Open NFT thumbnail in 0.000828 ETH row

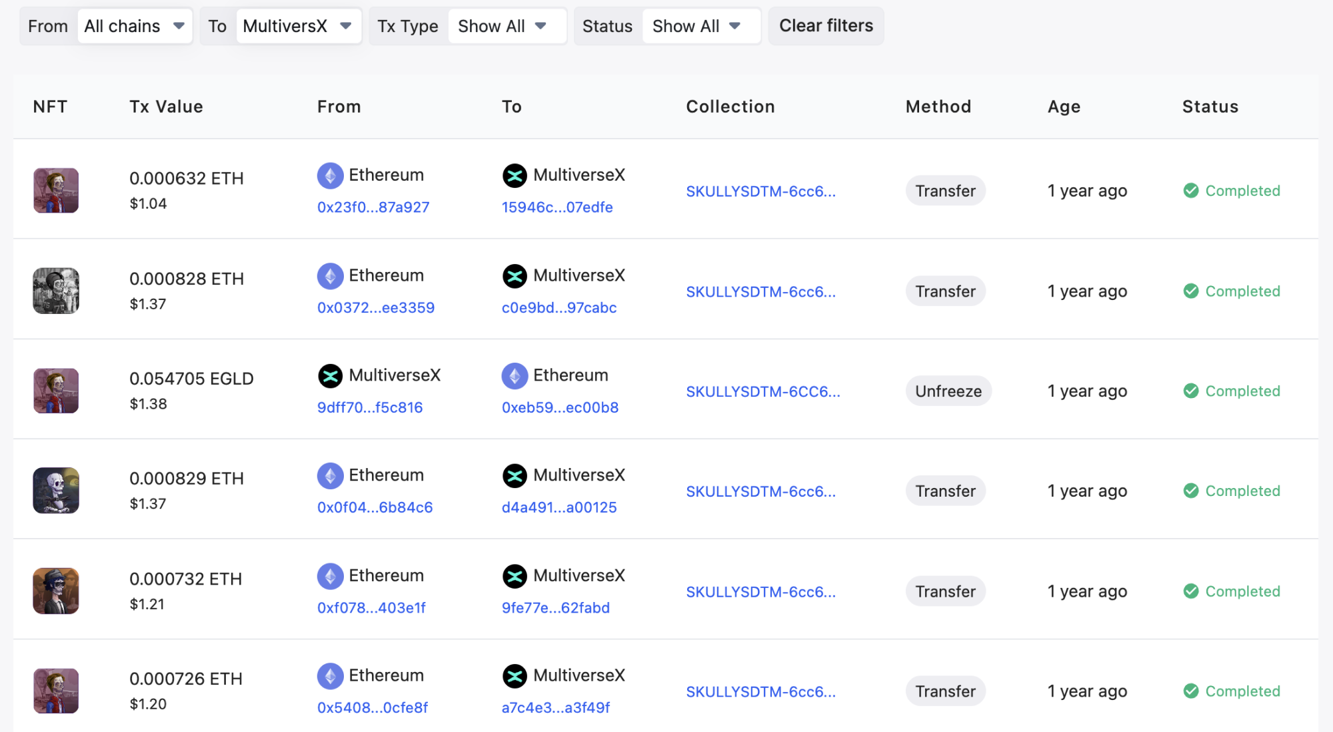click(x=56, y=291)
